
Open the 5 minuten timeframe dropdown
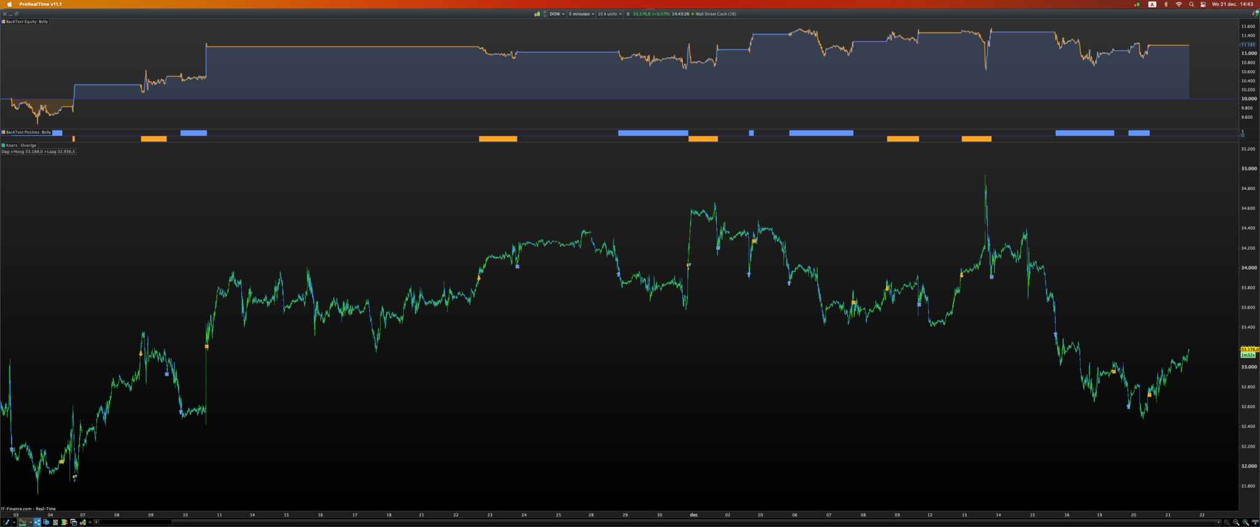click(581, 14)
